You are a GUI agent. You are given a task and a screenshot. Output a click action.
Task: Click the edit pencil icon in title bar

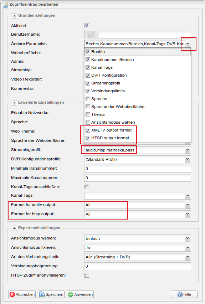tap(5, 4)
